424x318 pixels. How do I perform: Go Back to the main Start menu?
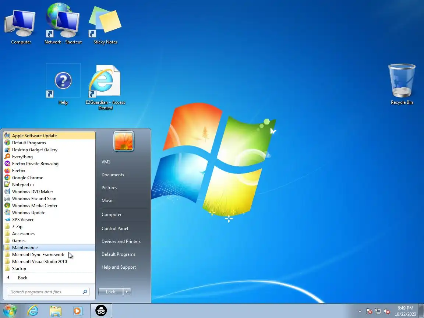pyautogui.click(x=49, y=278)
